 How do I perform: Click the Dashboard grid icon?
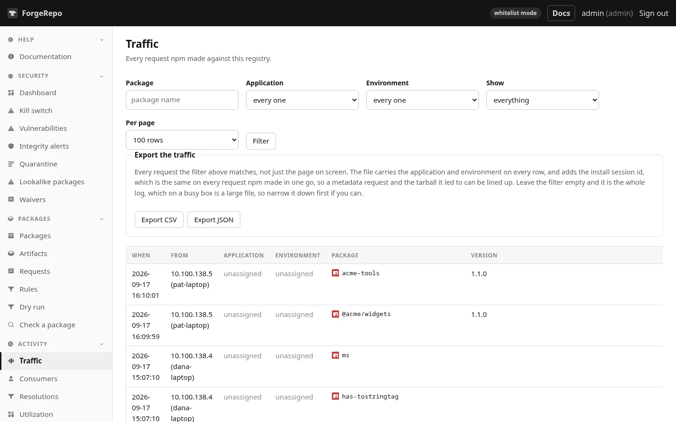pos(11,93)
